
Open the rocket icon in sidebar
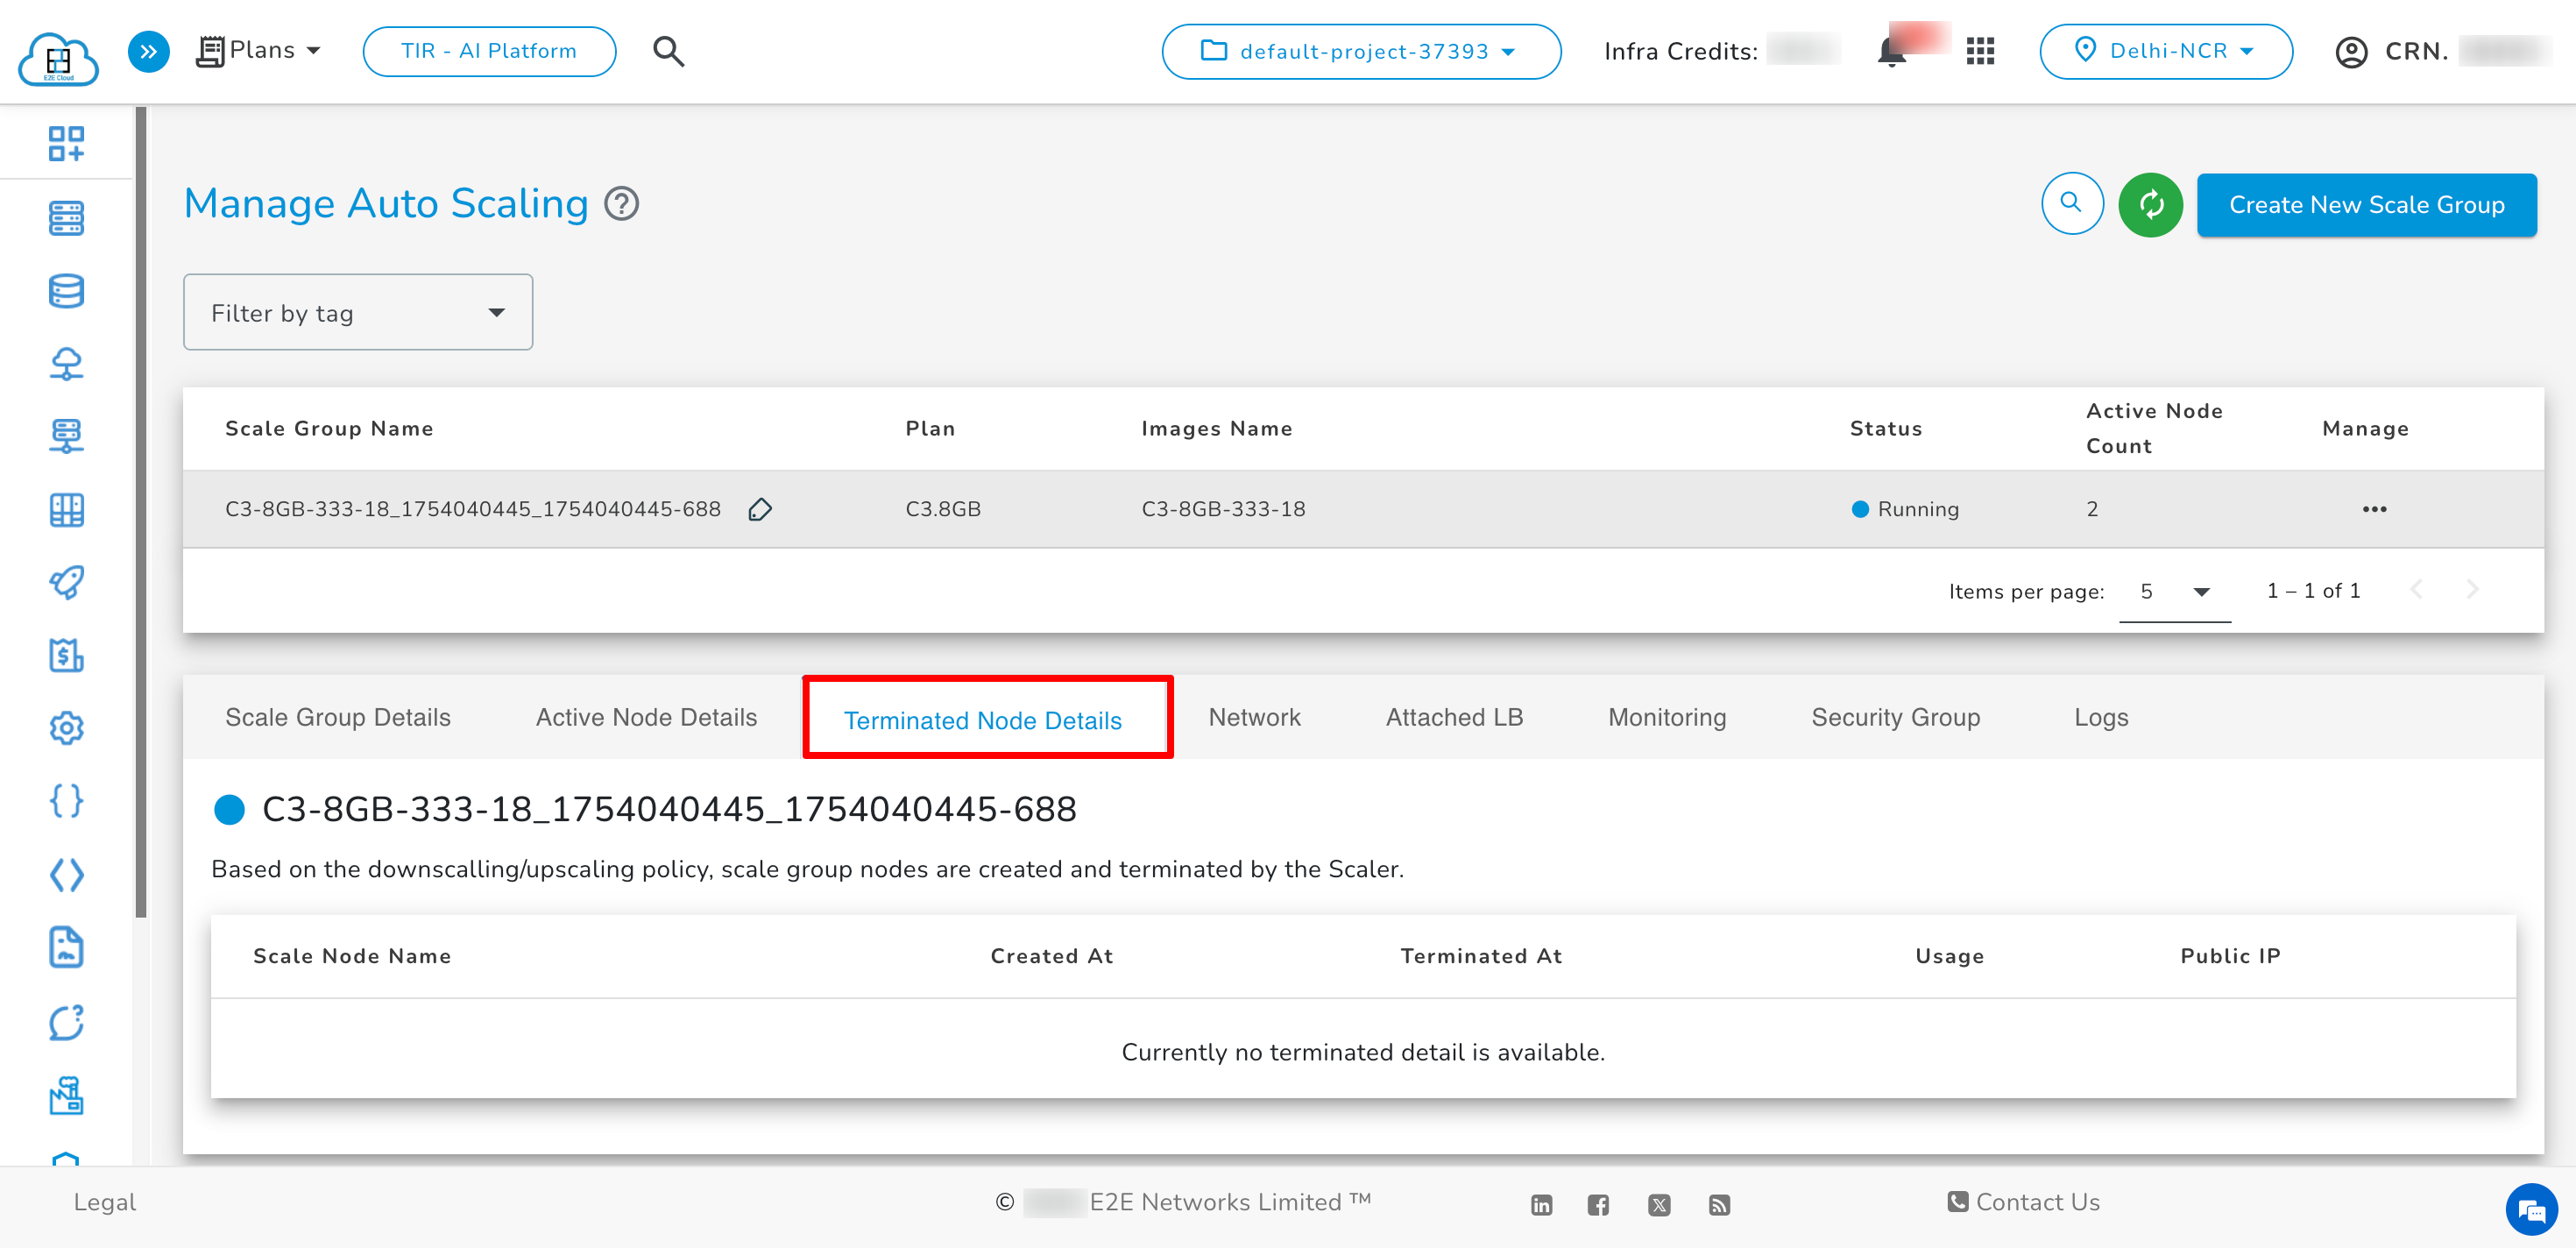tap(66, 582)
